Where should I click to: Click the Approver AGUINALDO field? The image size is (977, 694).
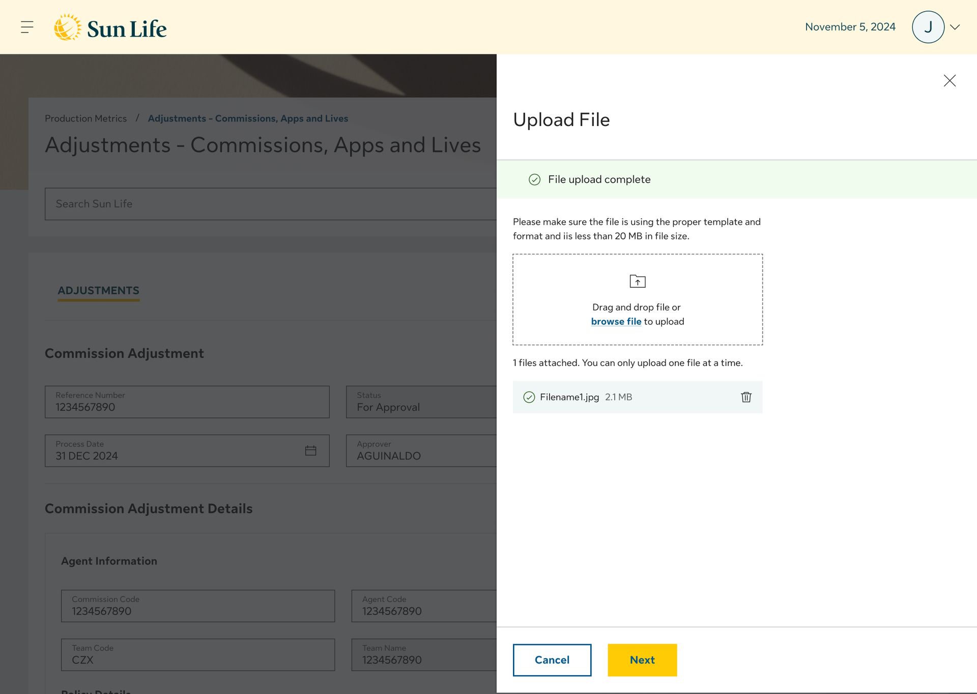[421, 451]
